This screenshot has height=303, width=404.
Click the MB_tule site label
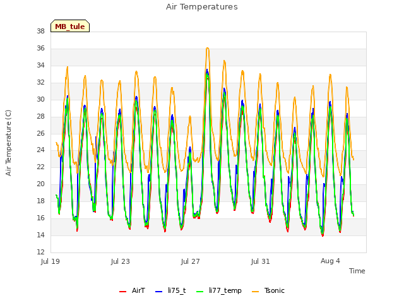point(70,27)
